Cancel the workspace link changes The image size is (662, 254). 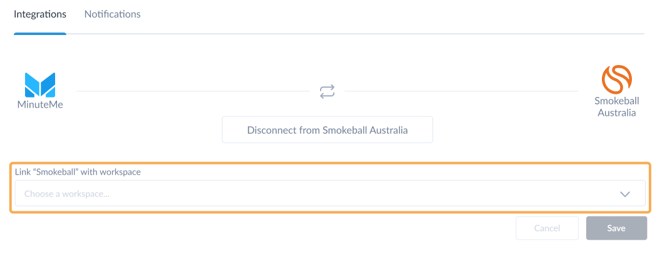point(547,228)
